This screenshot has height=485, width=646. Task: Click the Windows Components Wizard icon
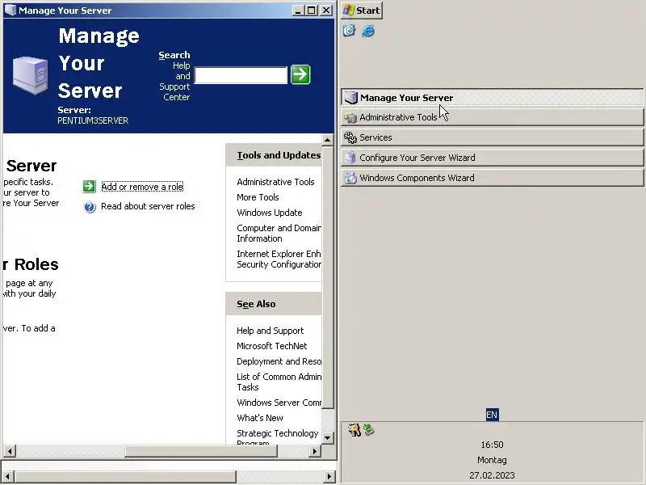point(350,178)
